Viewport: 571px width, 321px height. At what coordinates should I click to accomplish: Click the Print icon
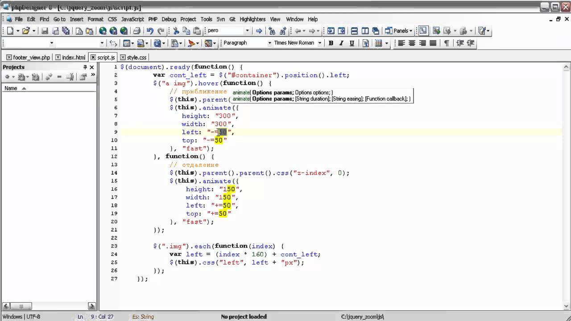pos(137,31)
